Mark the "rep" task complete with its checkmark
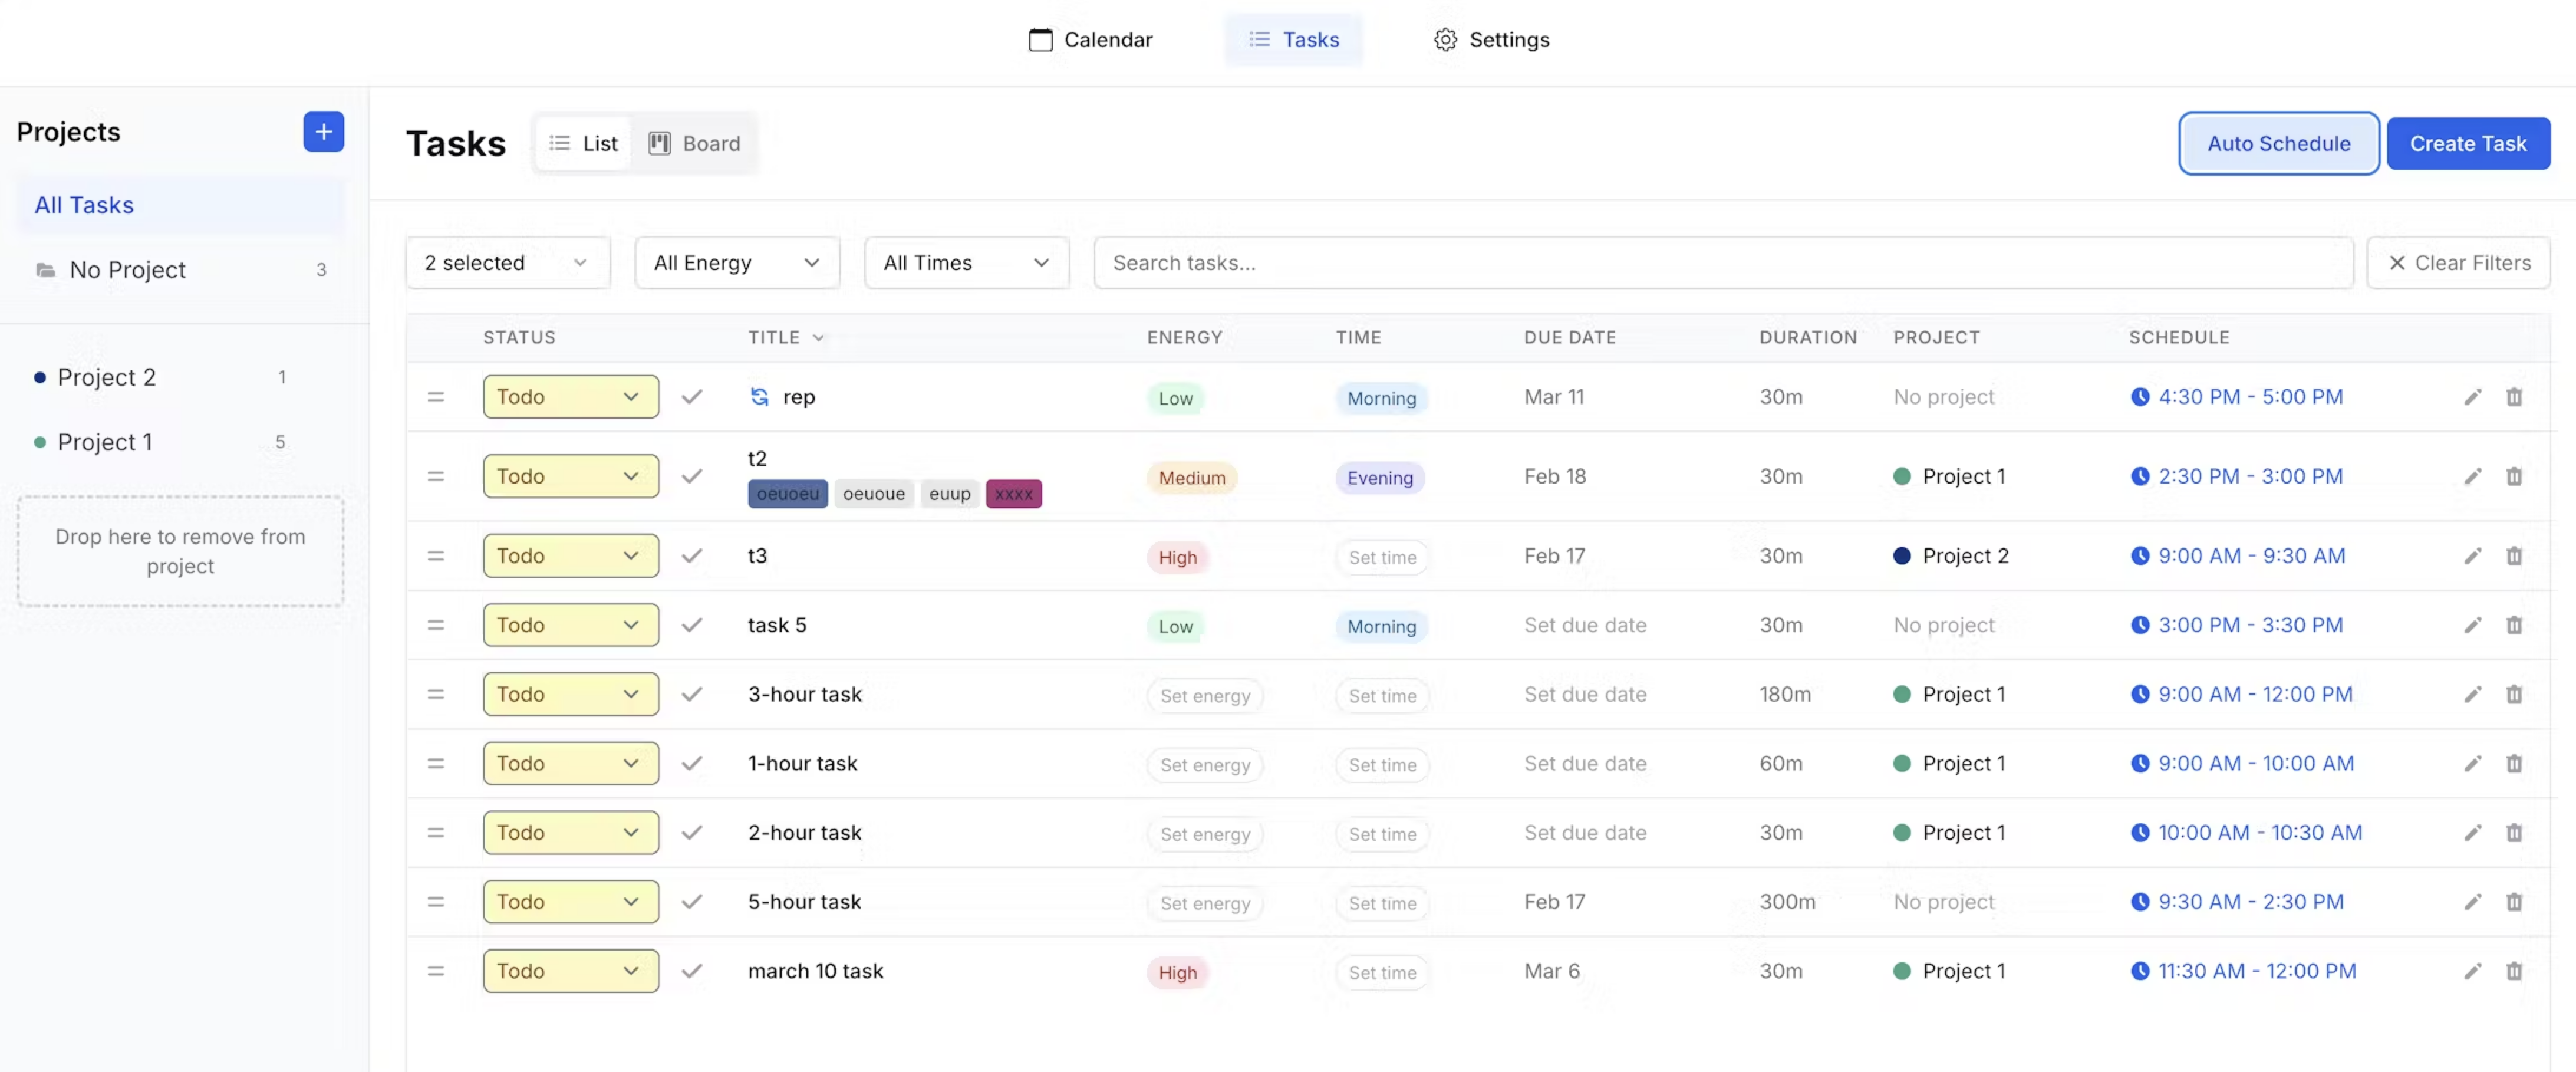This screenshot has width=2576, height=1072. click(x=692, y=396)
